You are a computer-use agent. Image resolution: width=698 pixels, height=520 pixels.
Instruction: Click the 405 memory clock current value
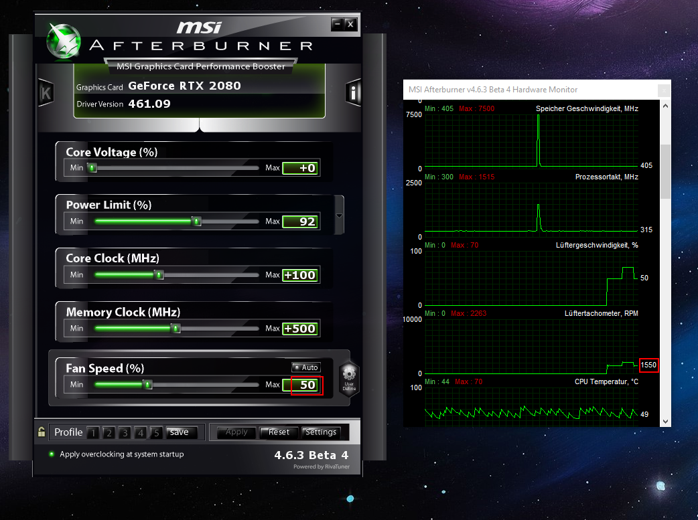646,165
